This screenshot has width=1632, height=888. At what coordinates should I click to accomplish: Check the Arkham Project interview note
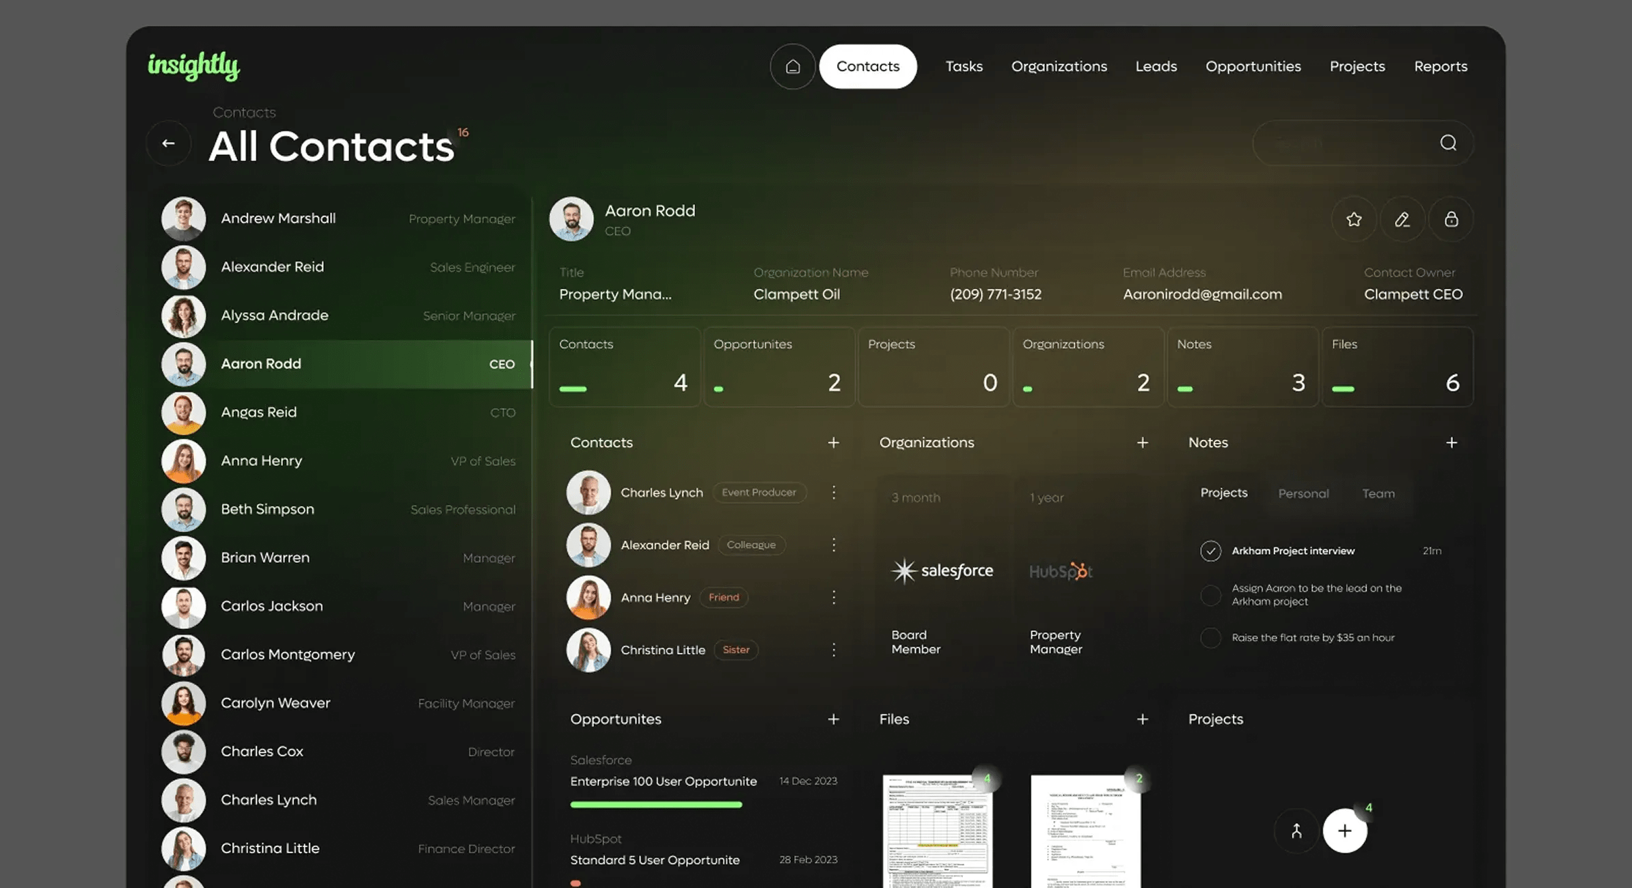tap(1210, 551)
